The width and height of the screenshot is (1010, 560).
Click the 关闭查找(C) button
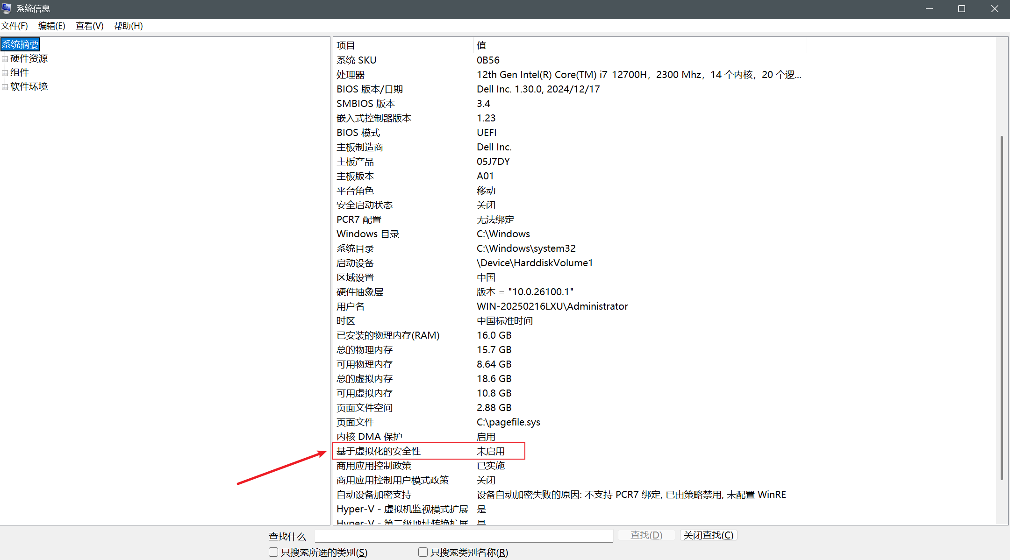(708, 535)
